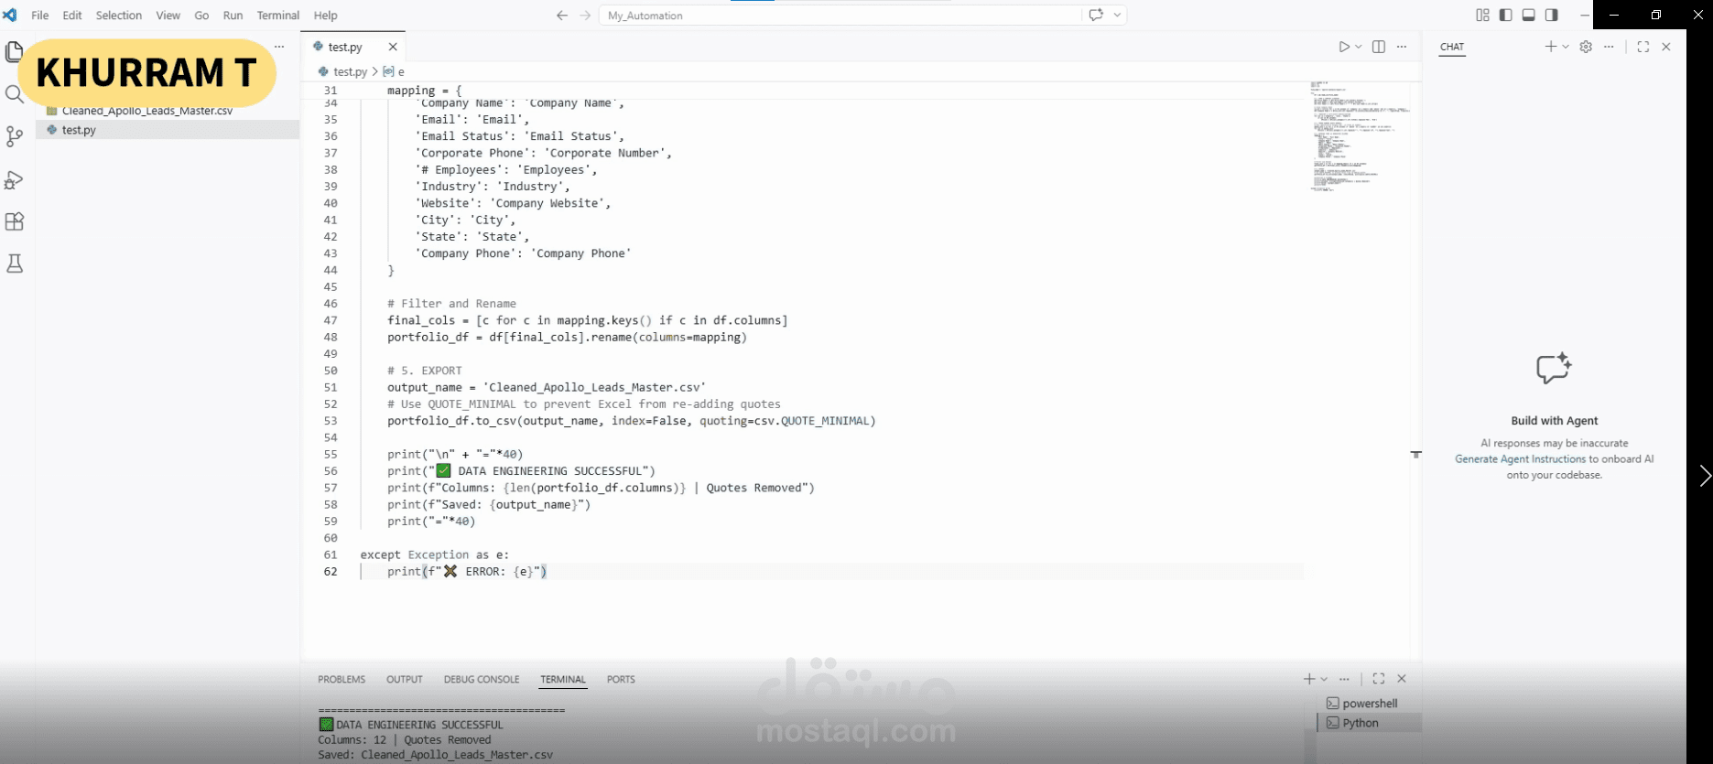Close the terminal panel
The image size is (1713, 764).
tap(1402, 679)
